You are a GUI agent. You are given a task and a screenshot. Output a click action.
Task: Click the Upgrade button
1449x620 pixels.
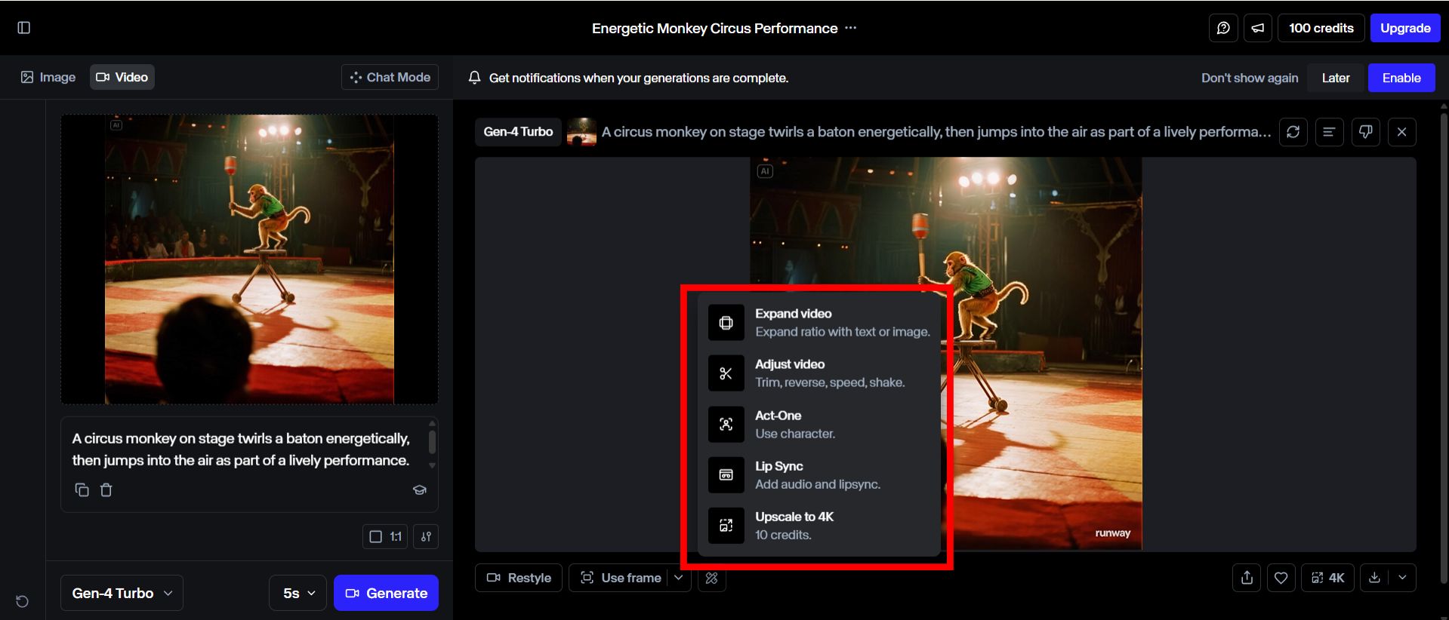tap(1404, 28)
